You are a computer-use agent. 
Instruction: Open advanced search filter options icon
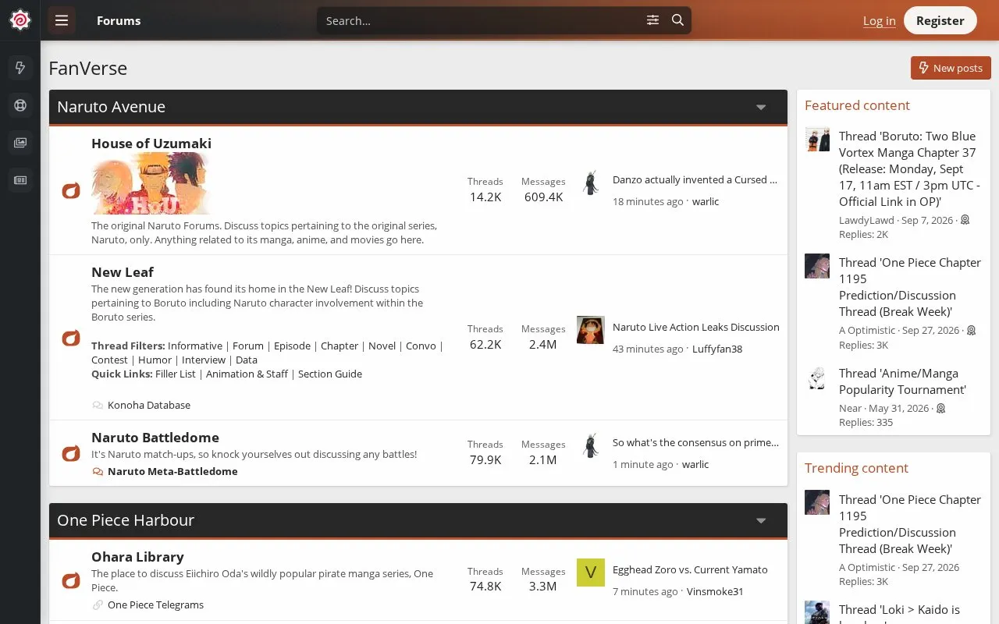[x=653, y=20]
